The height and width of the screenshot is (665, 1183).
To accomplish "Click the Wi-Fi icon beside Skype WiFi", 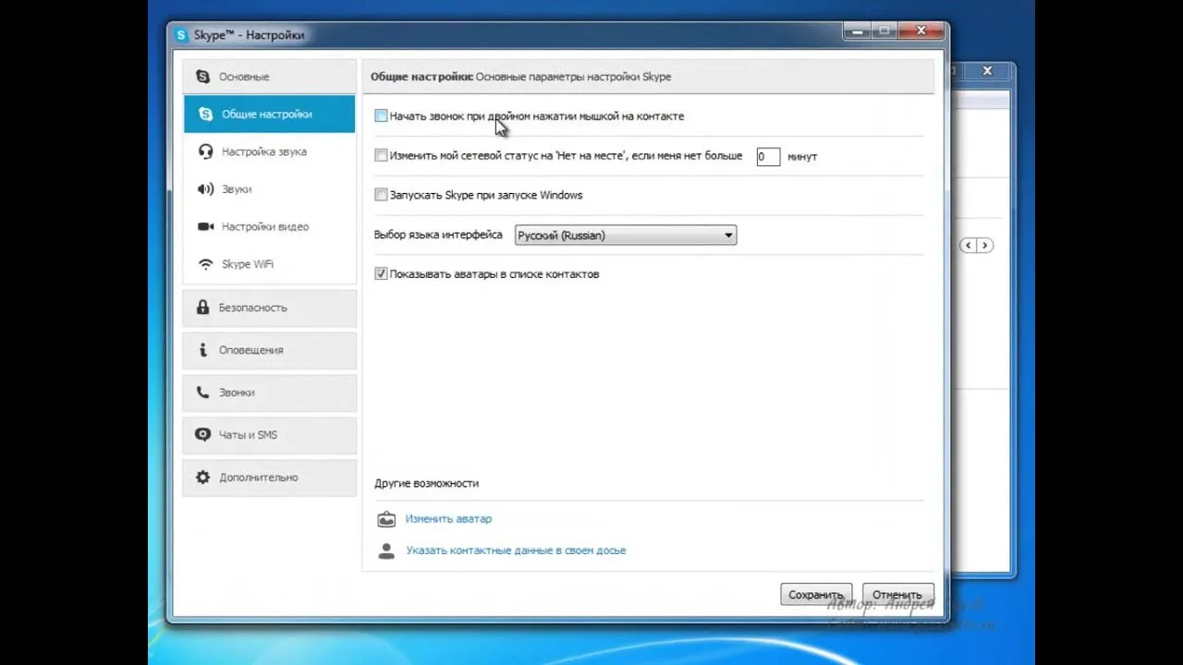I will point(205,264).
